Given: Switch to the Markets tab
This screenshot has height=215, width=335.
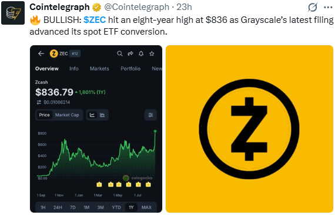Looking at the screenshot, I should click(99, 69).
